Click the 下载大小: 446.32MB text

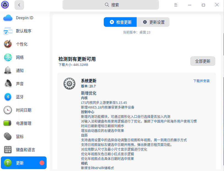click(73, 65)
